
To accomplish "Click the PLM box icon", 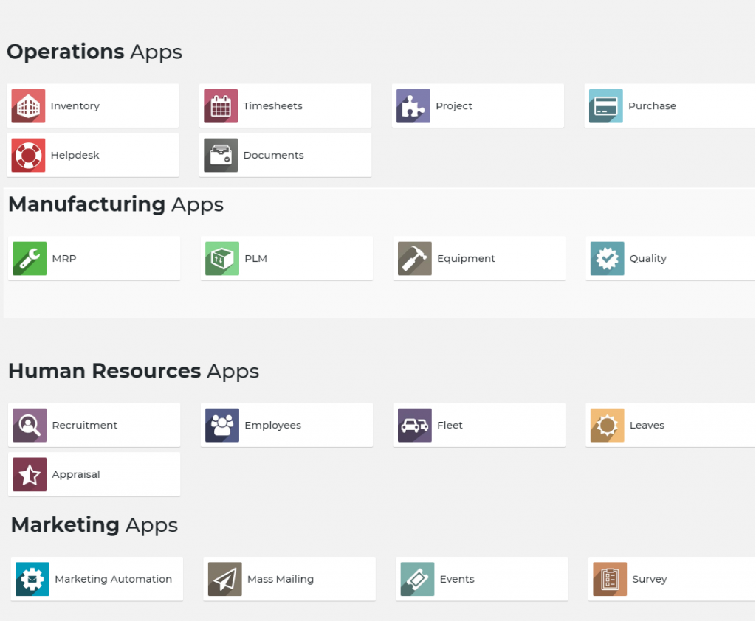I will [x=222, y=259].
